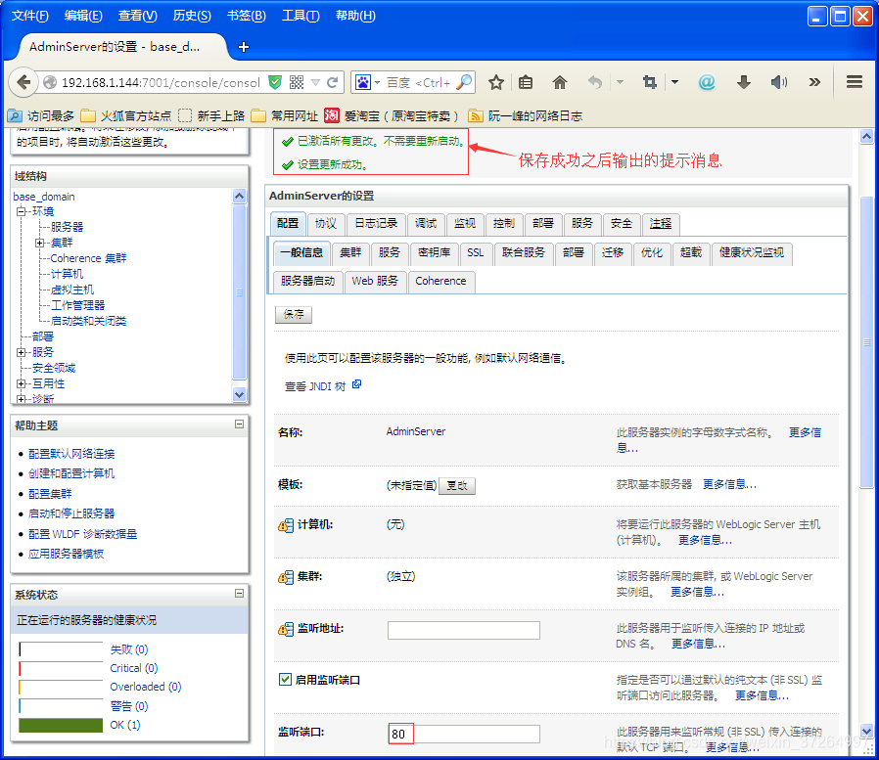Open the 文件(F) menu
Viewport: 879px width, 760px height.
point(29,16)
